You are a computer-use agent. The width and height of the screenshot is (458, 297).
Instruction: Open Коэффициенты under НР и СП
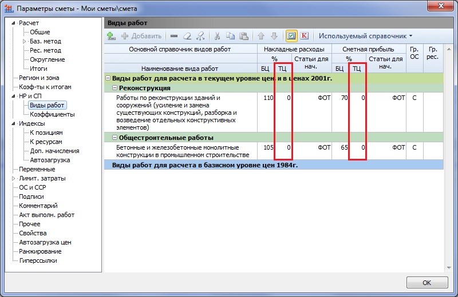pos(52,114)
